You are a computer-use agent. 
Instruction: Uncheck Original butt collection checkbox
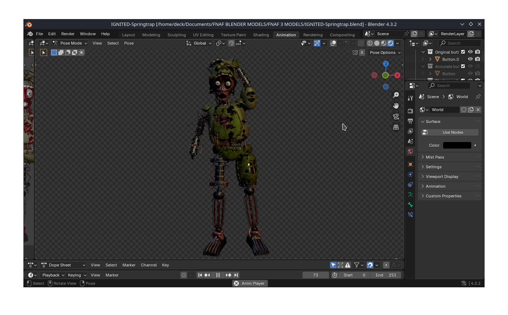pyautogui.click(x=463, y=52)
